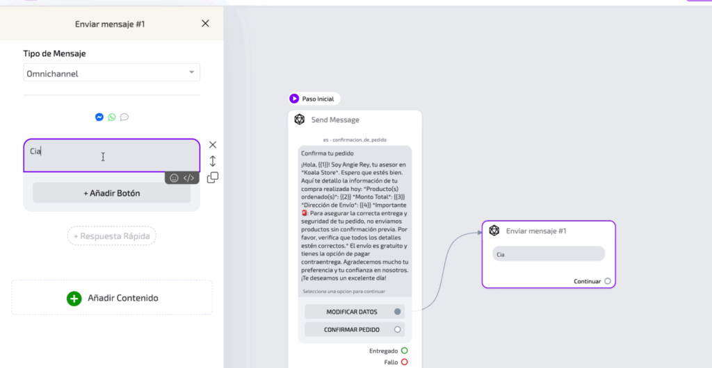Viewport: 712px width, 368px height.
Task: Insert a variable using the code brackets icon
Action: click(x=188, y=178)
